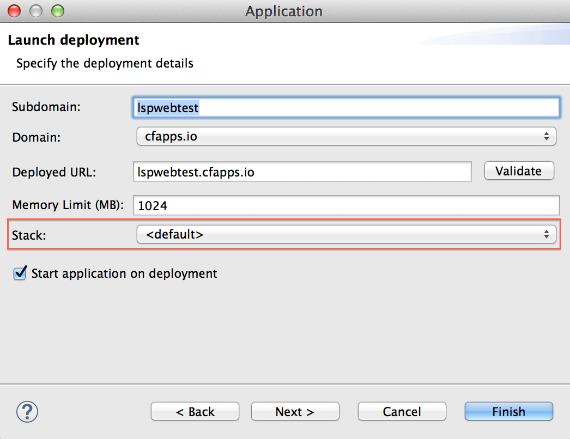Screen dimensions: 570x439
Task: Go to the next page with Next >
Action: tap(295, 412)
